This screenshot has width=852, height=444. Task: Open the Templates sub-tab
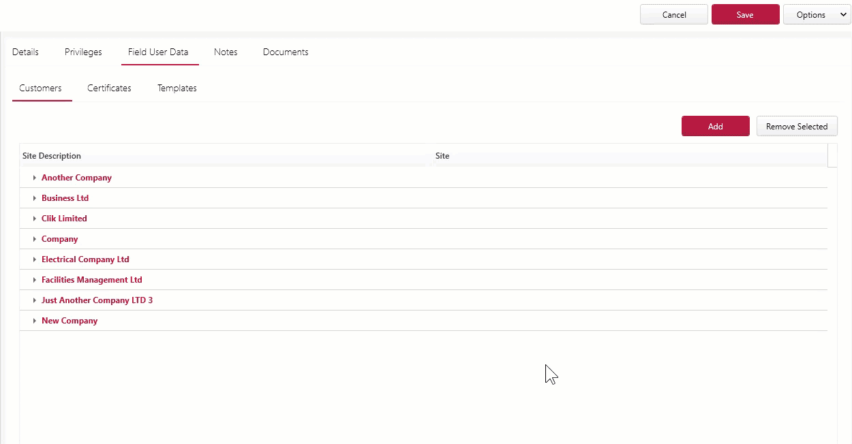(x=177, y=88)
